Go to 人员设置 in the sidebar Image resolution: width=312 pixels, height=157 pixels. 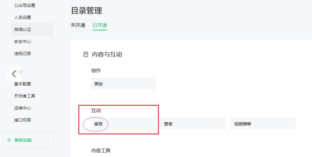[23, 17]
